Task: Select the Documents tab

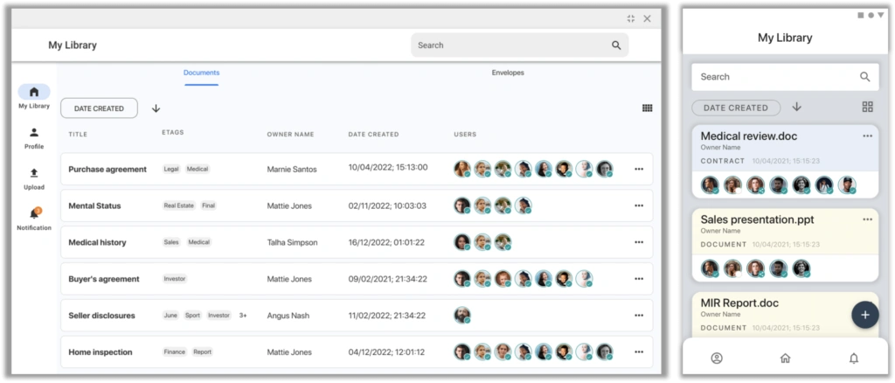Action: coord(202,73)
